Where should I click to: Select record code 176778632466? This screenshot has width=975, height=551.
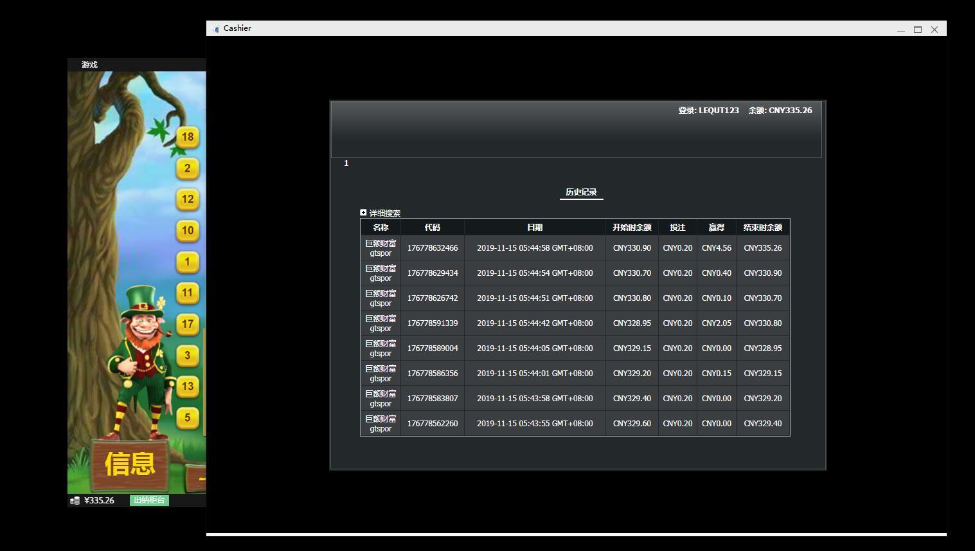coord(433,248)
